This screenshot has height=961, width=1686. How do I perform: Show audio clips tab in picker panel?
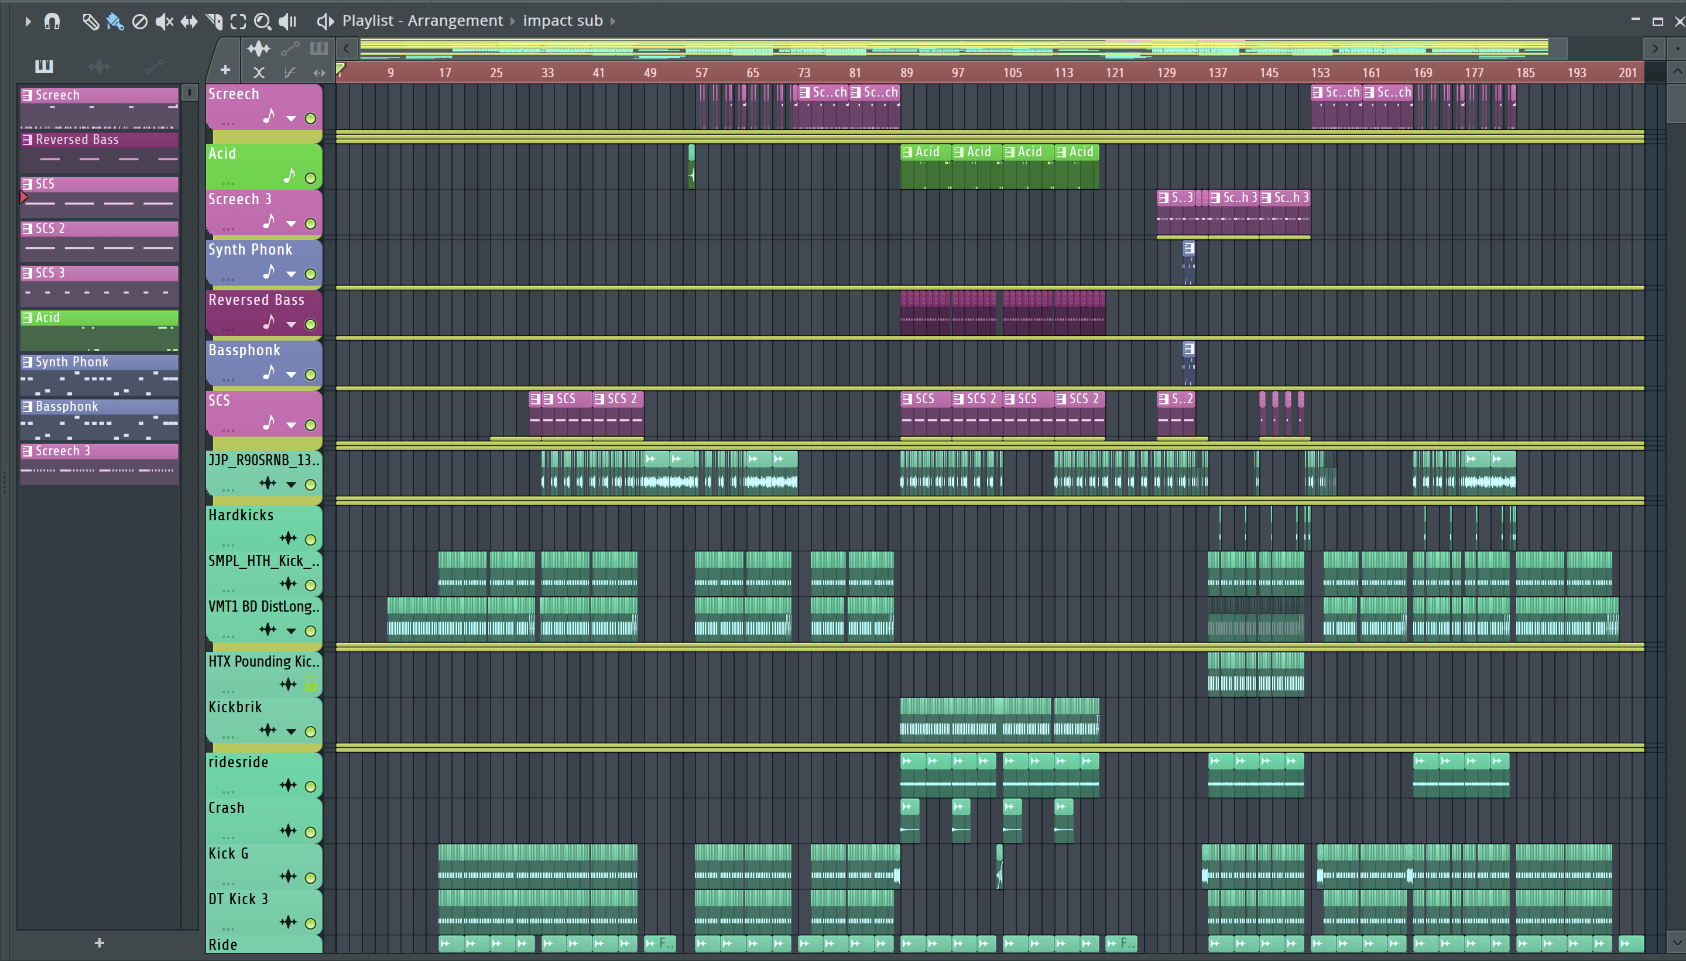click(x=99, y=66)
